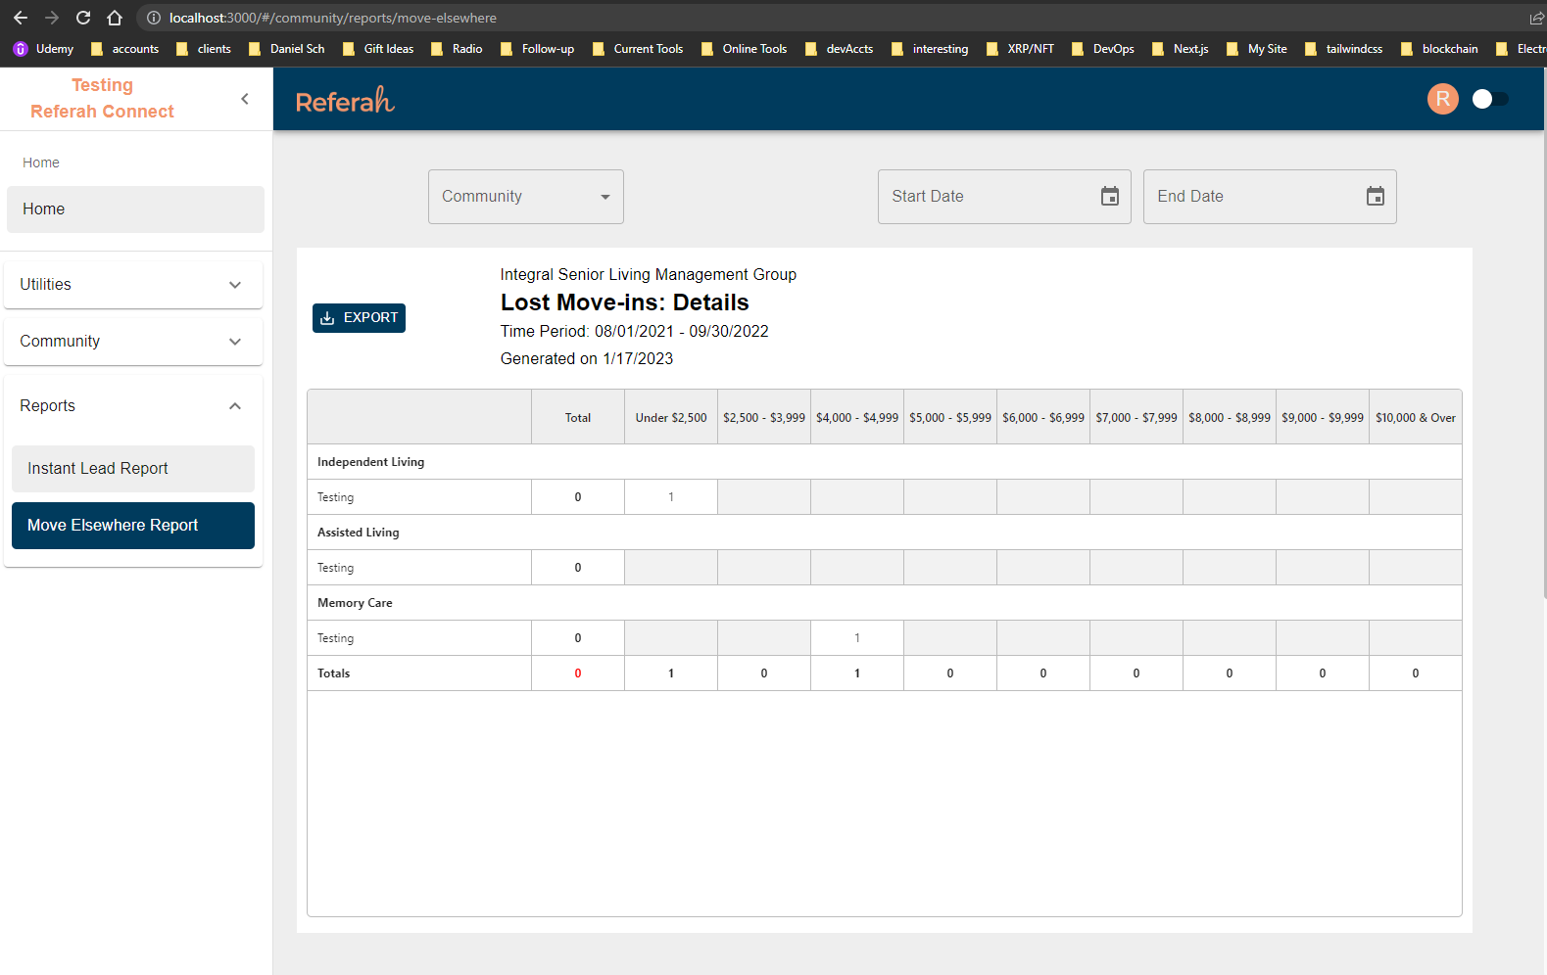Viewport: 1547px width, 975px height.
Task: Open the Radio bookmark folder
Action: [x=457, y=49]
